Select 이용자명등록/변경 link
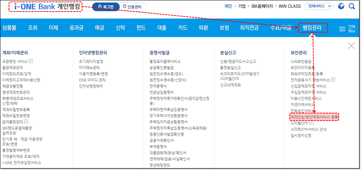Viewport: 361px width, 170px height. click(x=93, y=74)
